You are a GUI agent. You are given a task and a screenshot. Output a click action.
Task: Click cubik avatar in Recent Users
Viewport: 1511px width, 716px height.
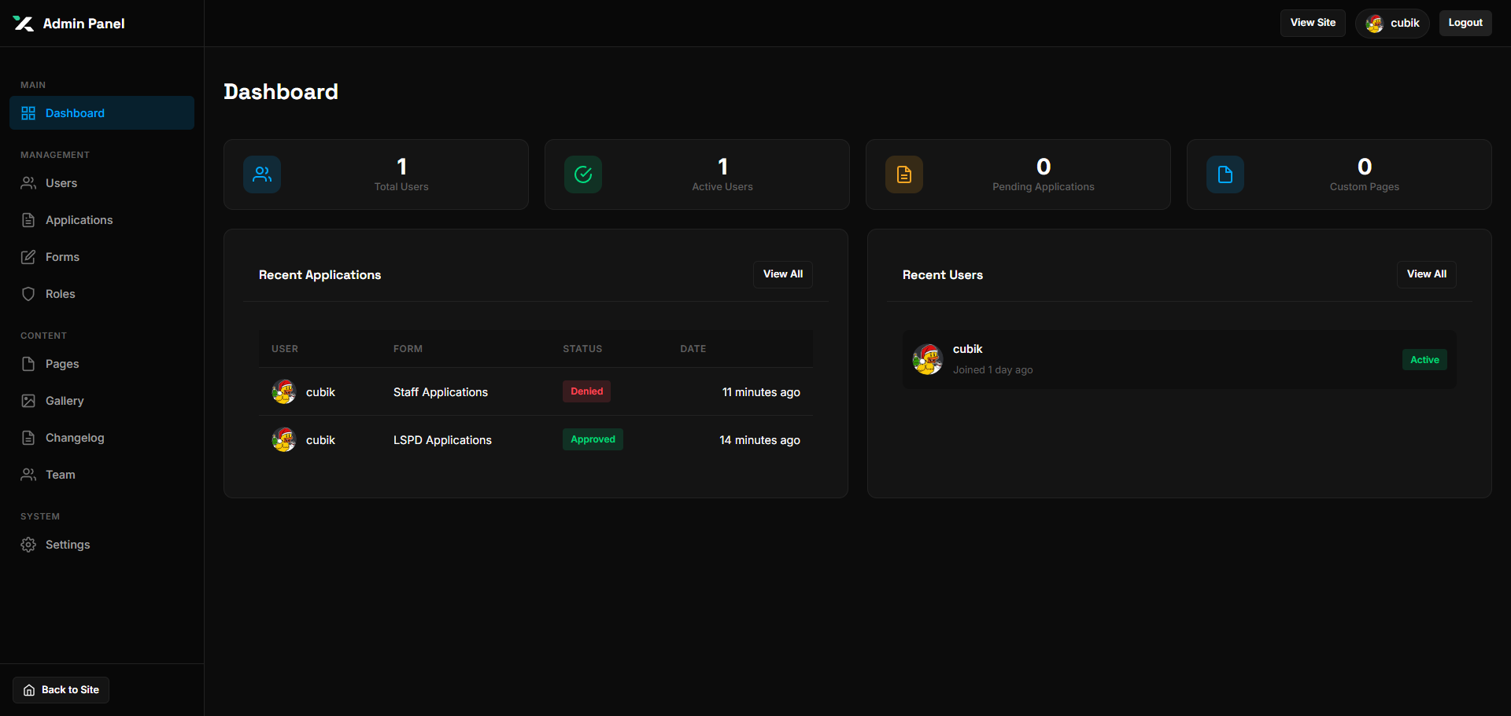(x=928, y=359)
